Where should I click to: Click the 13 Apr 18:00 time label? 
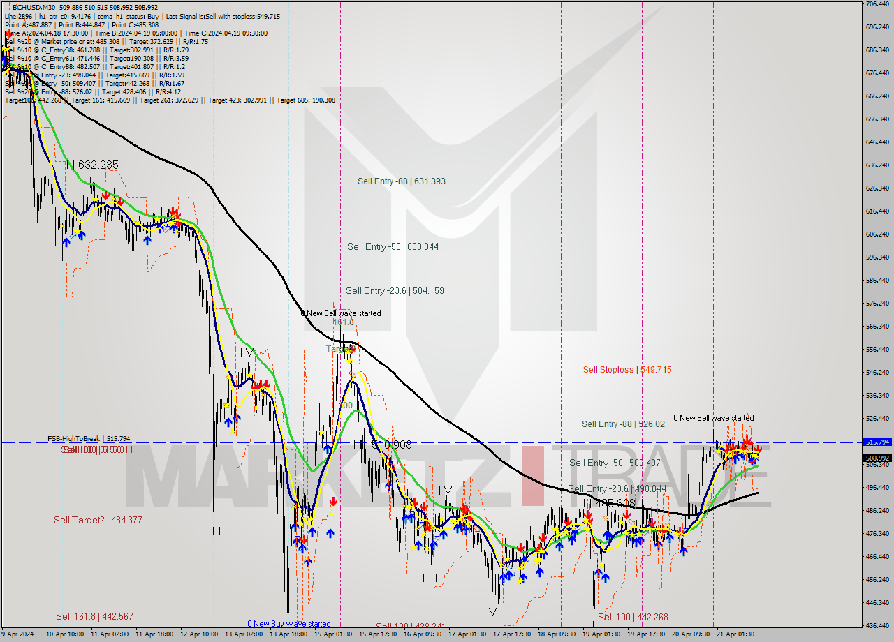point(288,635)
